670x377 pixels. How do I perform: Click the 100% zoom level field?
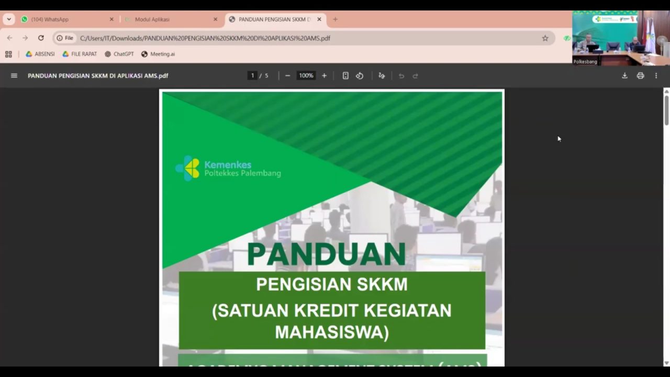306,75
